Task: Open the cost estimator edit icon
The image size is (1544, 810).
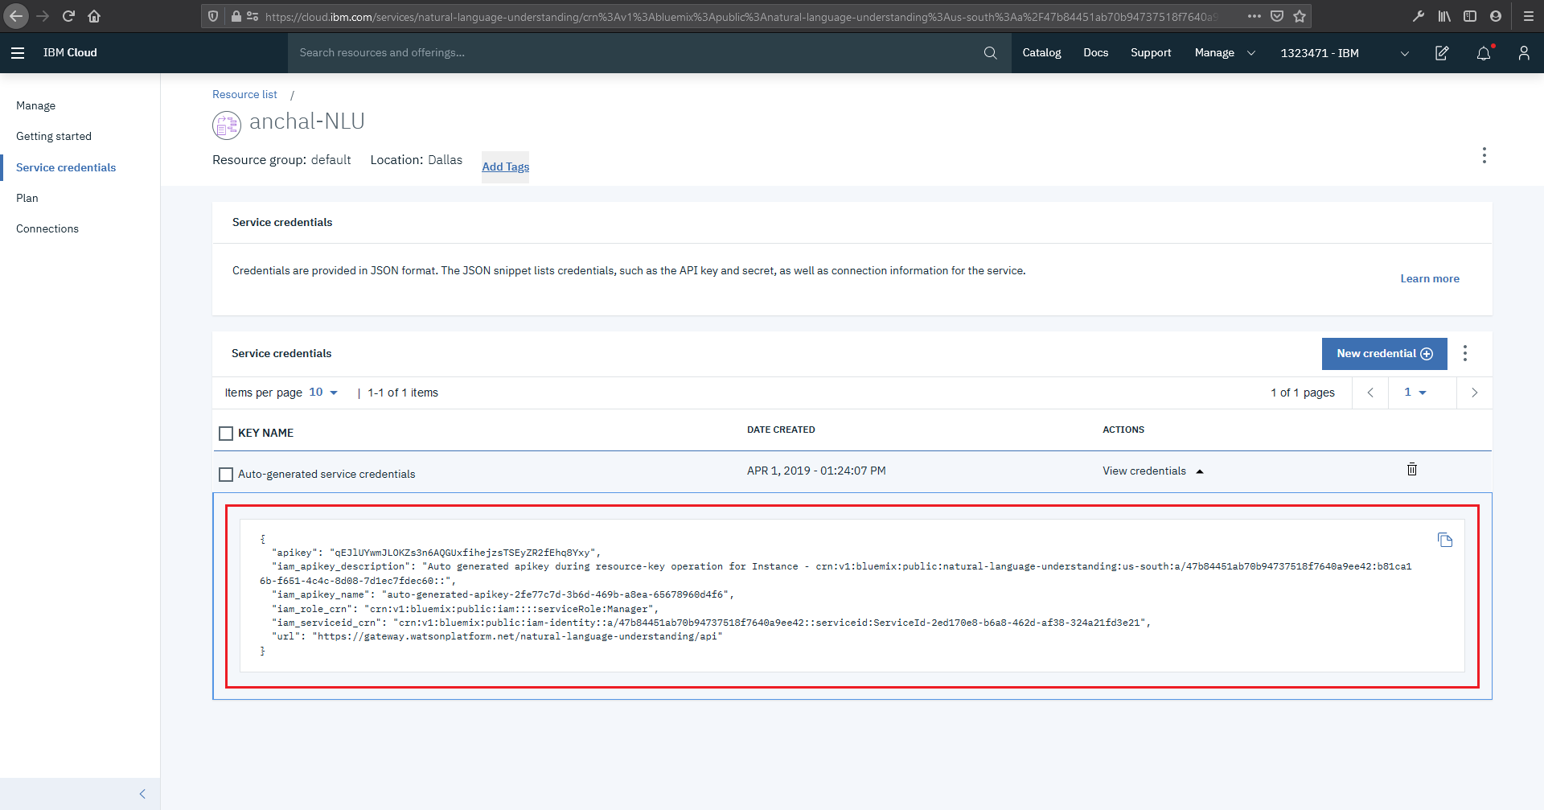Action: tap(1442, 53)
